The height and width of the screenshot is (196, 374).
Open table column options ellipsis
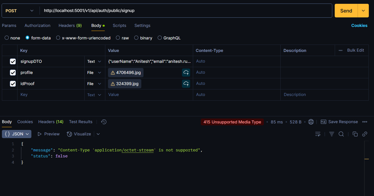point(340,50)
